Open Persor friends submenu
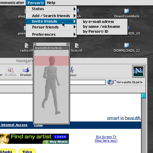This screenshot has height=153, width=153. (51, 27)
